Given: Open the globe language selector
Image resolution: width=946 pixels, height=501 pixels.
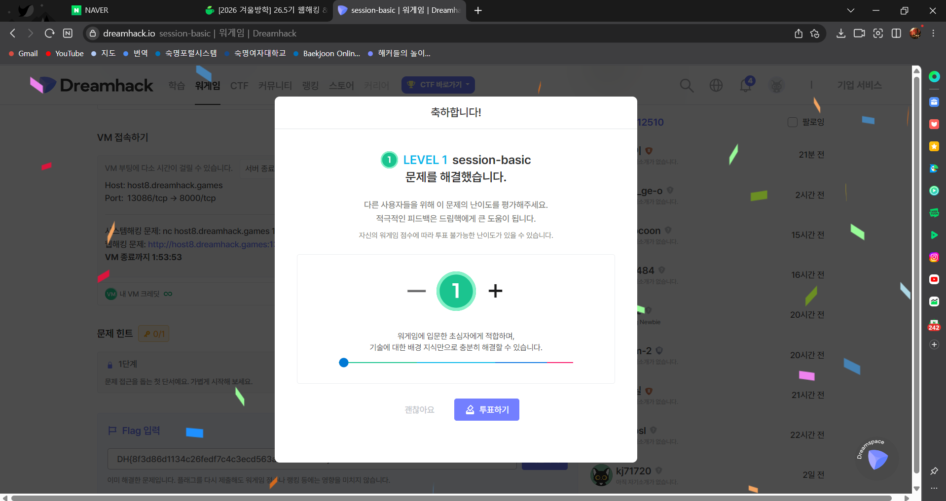Looking at the screenshot, I should 716,85.
